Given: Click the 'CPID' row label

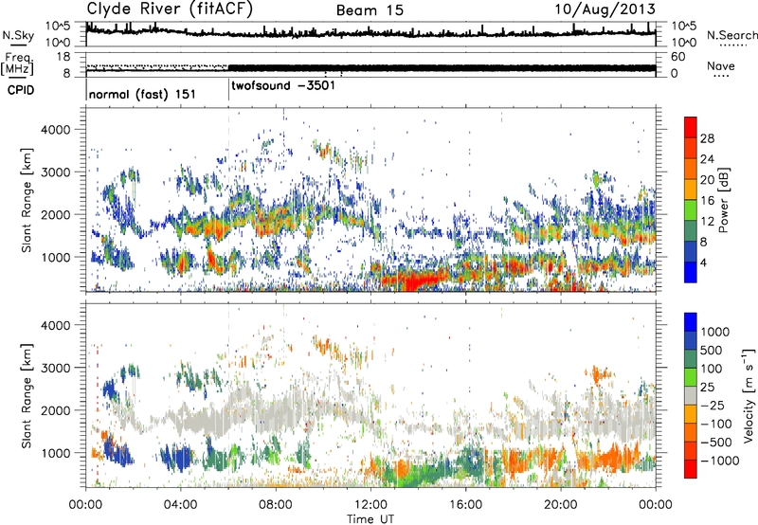Looking at the screenshot, I should click(21, 90).
